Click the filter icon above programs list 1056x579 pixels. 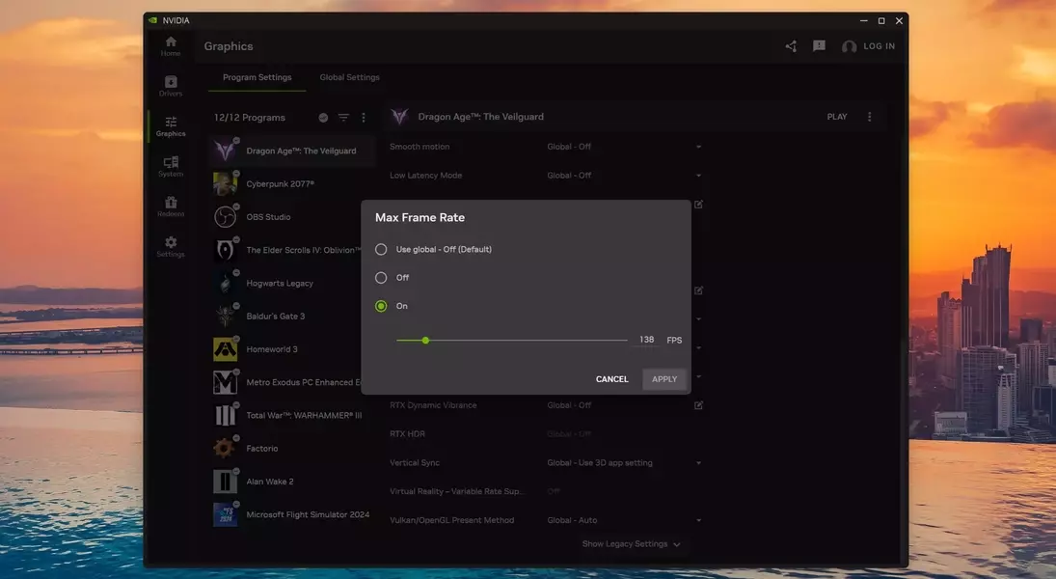343,118
